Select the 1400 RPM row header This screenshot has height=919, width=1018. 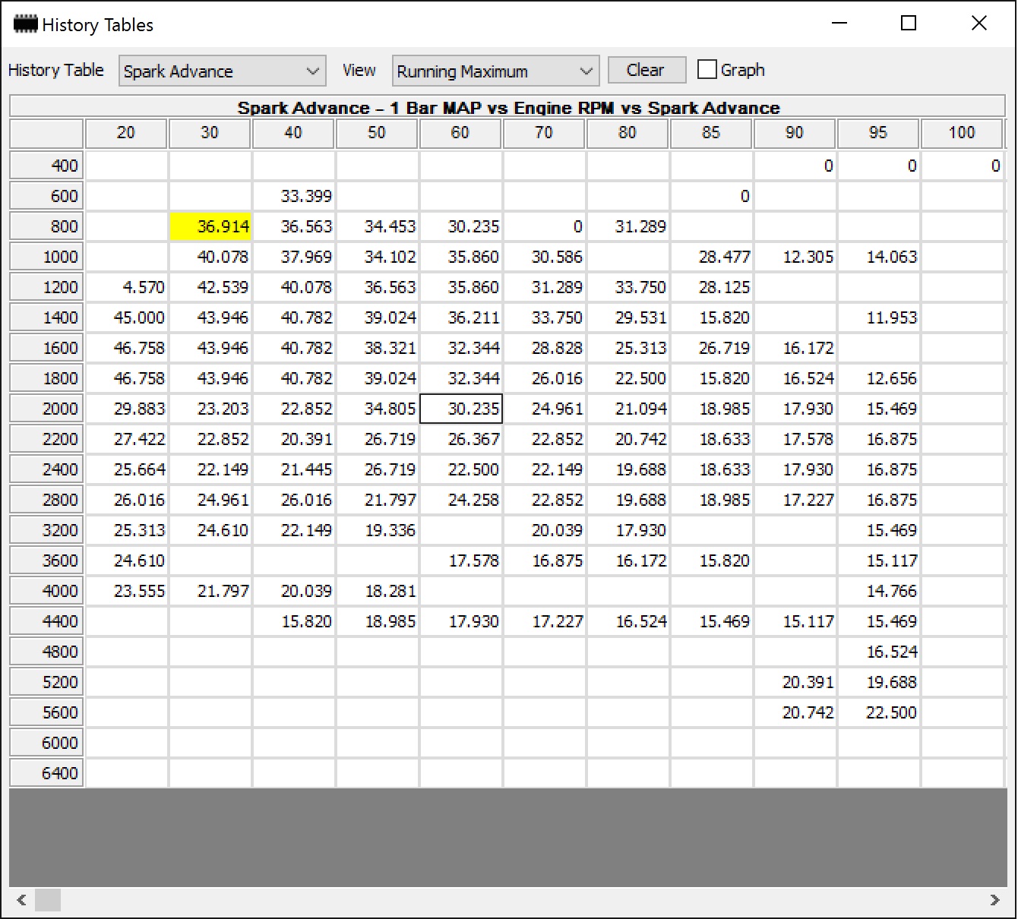(46, 317)
